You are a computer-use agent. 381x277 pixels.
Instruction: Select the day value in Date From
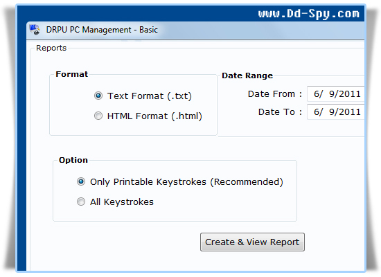coord(332,93)
